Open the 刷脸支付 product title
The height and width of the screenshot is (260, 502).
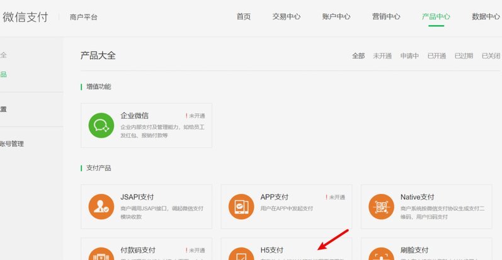(414, 250)
